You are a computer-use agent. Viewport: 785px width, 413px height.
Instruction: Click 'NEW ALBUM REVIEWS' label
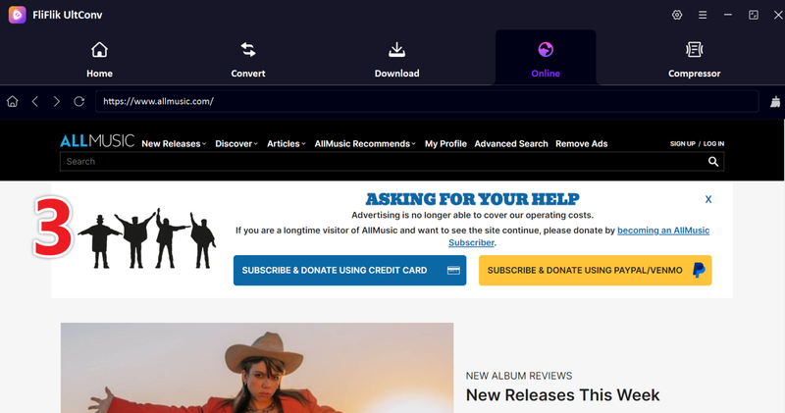[519, 376]
